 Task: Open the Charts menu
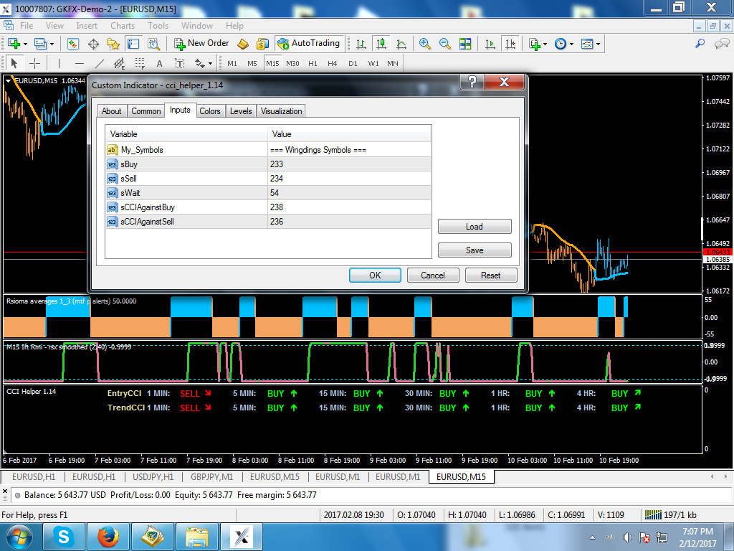[x=123, y=26]
